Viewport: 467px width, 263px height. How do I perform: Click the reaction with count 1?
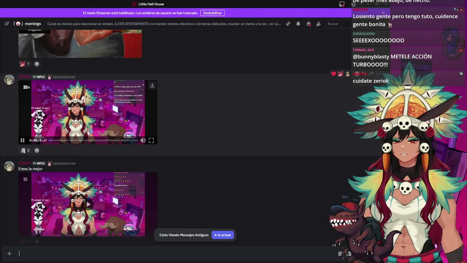tap(25, 64)
